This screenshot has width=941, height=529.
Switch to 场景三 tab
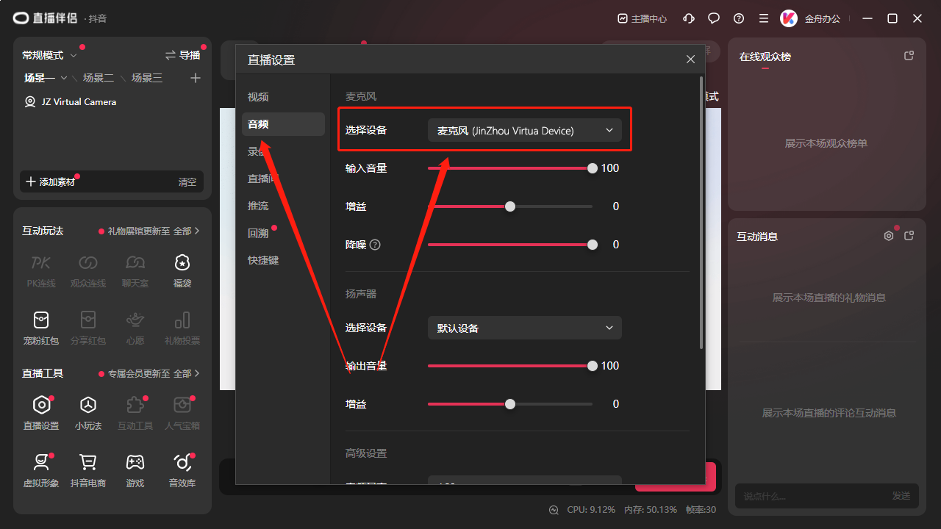(x=147, y=78)
